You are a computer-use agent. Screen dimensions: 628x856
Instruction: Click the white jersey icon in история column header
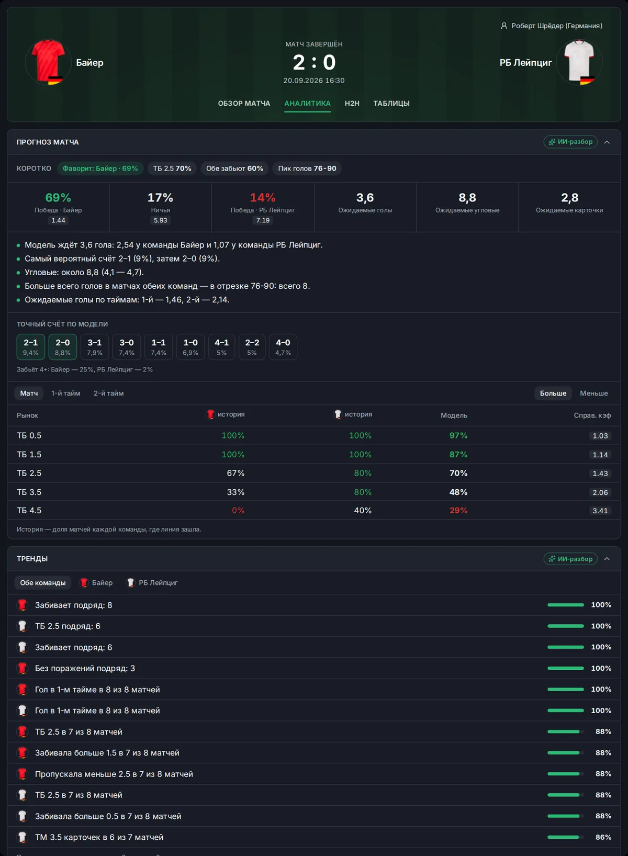pyautogui.click(x=338, y=414)
